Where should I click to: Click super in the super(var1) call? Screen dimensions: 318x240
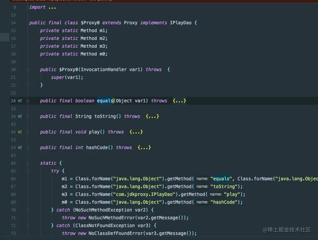[58, 77]
